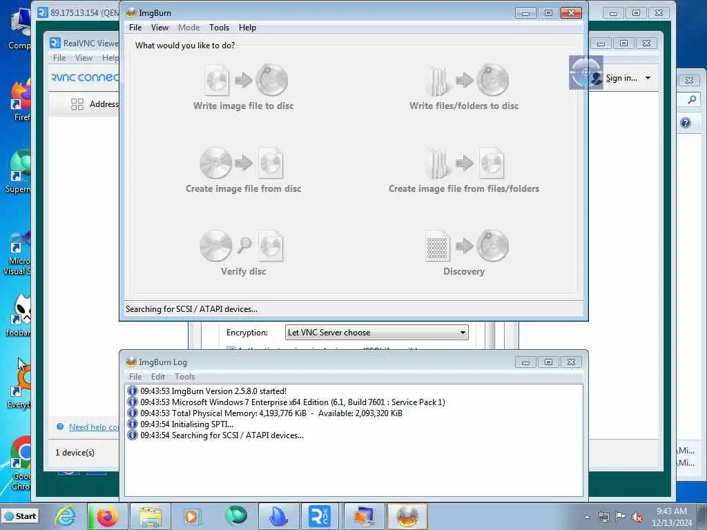
Task: Open File menu in ImgBurn Log window
Action: pyautogui.click(x=135, y=376)
